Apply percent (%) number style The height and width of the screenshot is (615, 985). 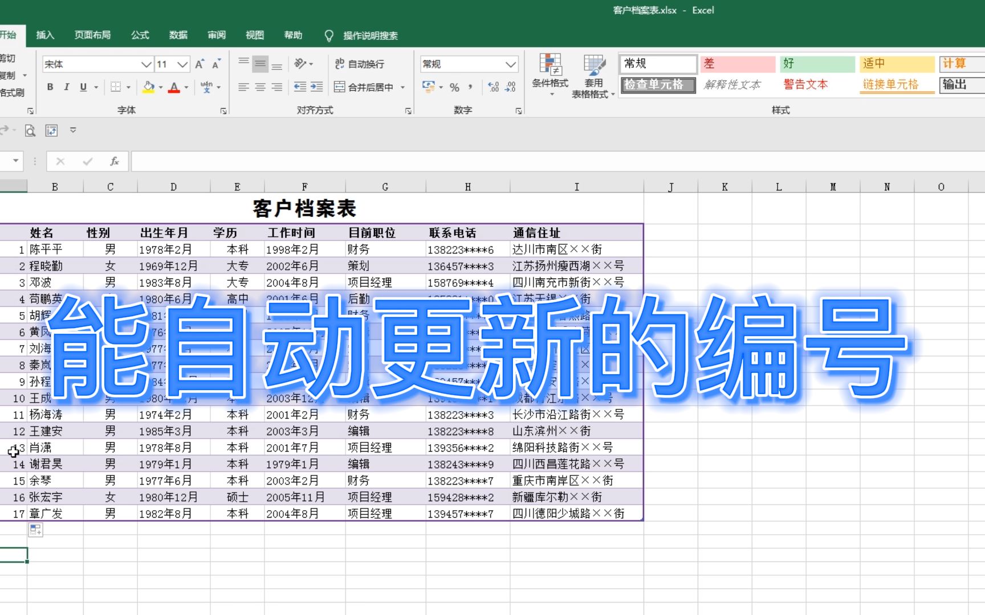[x=454, y=87]
